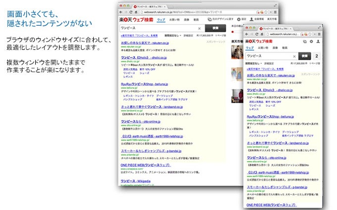The height and width of the screenshot is (210, 337).
Task: Open person icon in small window header
Action: click(318, 42)
